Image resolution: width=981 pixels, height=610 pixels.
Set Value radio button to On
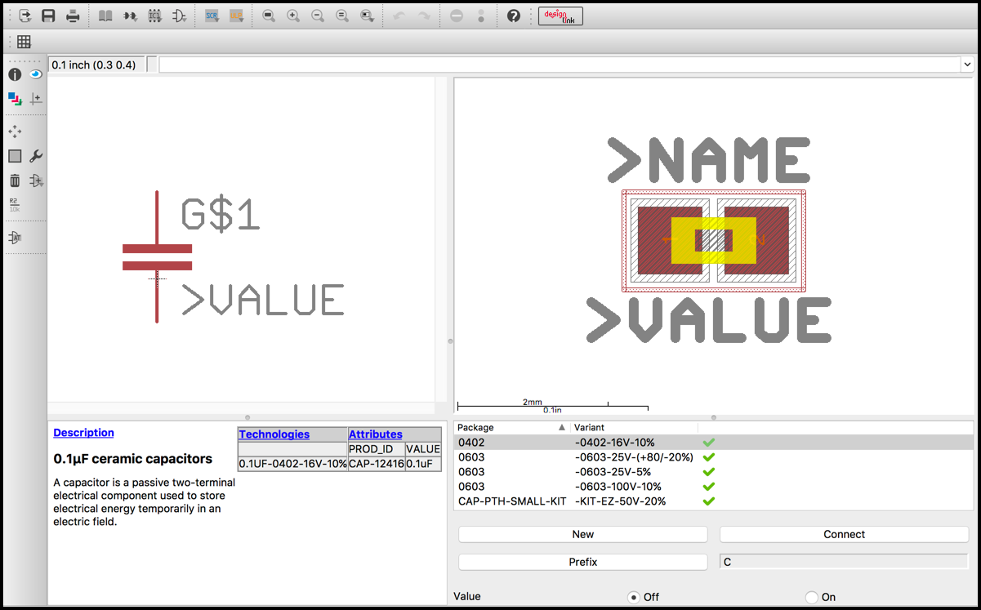point(811,597)
